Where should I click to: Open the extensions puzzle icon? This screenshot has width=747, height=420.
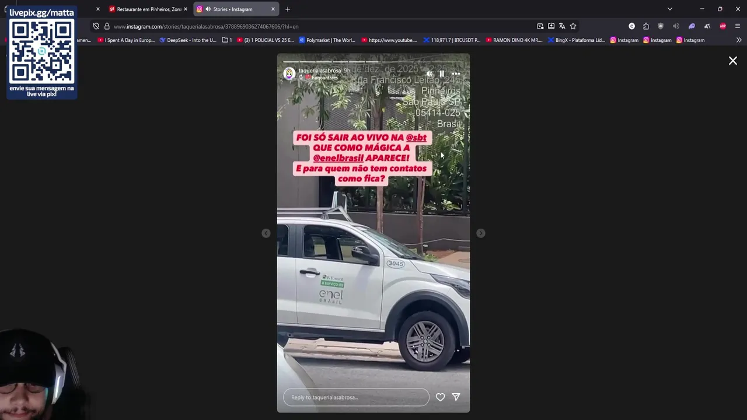coord(646,26)
